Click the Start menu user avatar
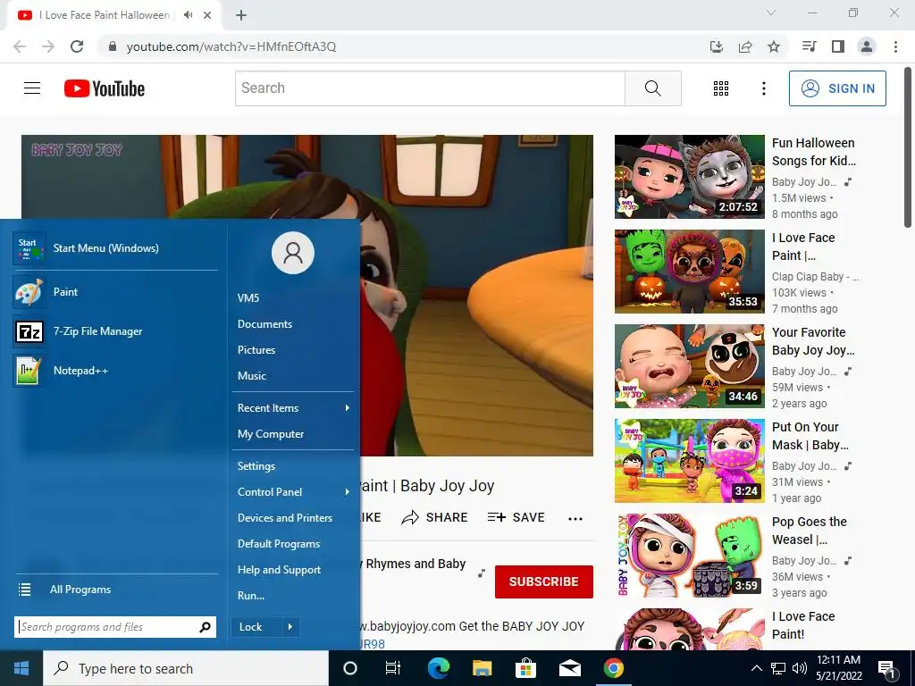Viewport: 915px width, 686px height. [x=293, y=253]
